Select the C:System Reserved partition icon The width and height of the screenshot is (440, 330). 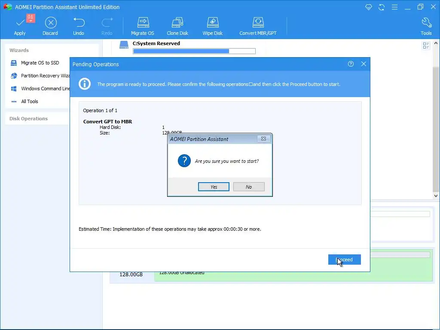[124, 45]
